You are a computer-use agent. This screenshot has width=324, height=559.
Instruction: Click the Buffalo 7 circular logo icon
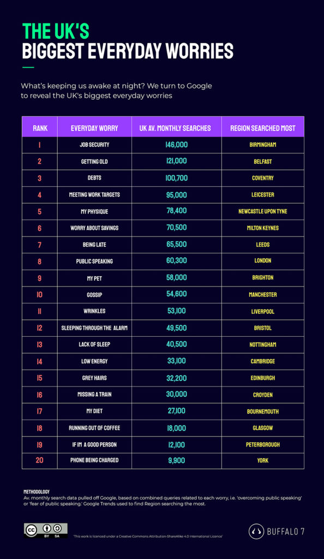(256, 531)
